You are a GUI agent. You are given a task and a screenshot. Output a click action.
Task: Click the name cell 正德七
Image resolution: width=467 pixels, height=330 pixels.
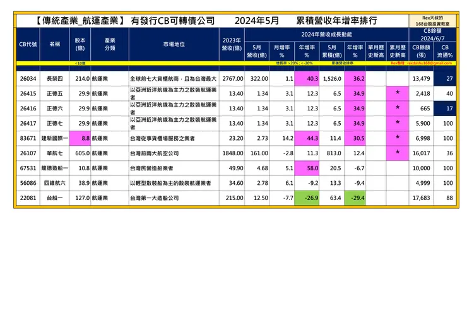pos(54,124)
